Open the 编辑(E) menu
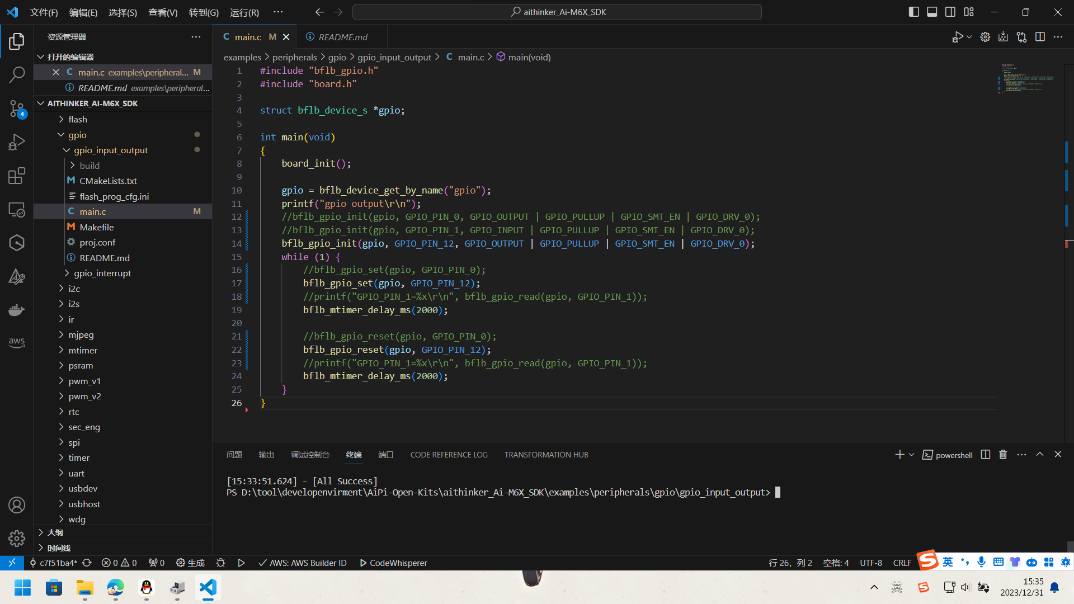 point(83,12)
